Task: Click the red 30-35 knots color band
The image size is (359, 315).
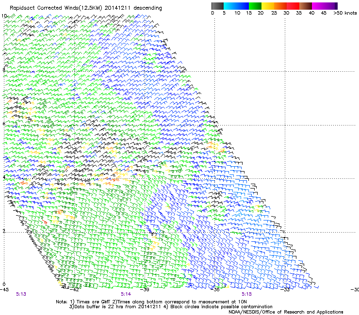Action: (293, 6)
